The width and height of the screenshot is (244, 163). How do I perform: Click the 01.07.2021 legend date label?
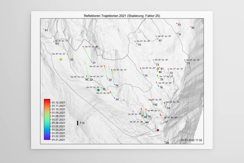click(58, 120)
